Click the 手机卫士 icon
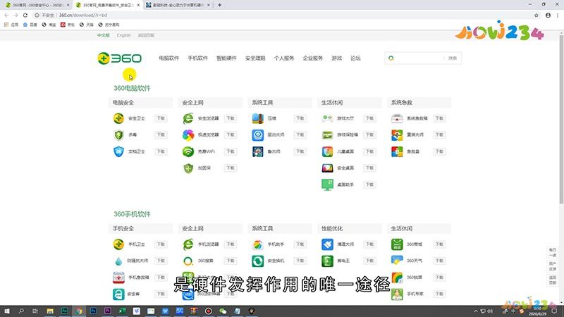 point(118,244)
